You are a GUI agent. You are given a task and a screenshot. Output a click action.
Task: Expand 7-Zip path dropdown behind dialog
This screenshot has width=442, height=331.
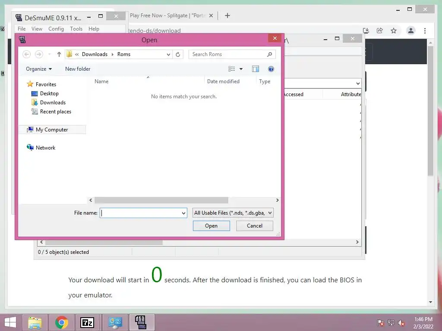pyautogui.click(x=358, y=83)
